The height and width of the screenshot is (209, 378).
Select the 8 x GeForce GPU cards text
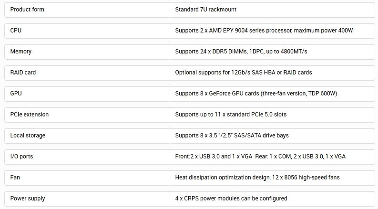[256, 94]
